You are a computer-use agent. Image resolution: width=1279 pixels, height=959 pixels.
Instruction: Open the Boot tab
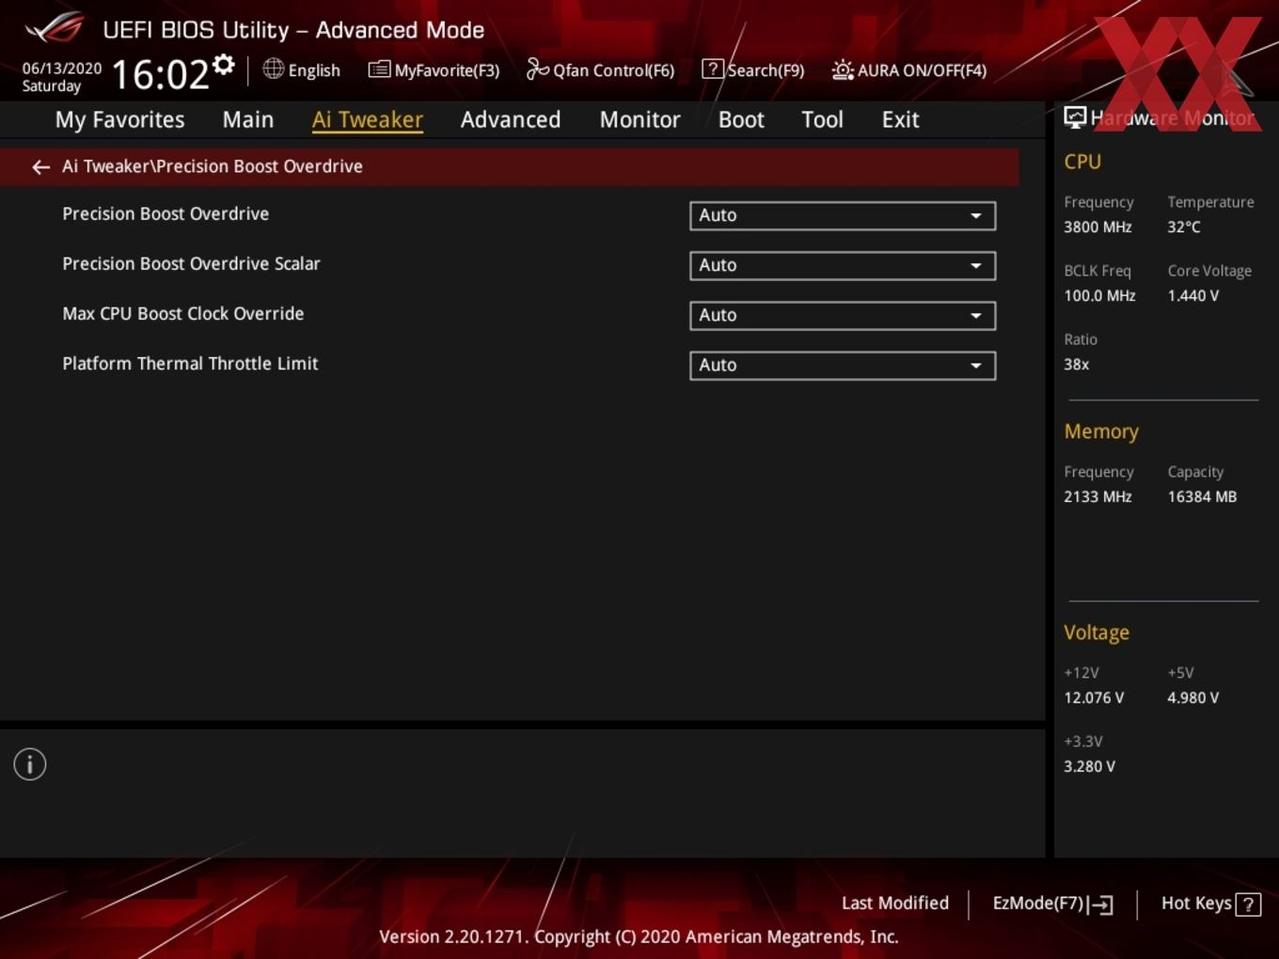tap(741, 119)
